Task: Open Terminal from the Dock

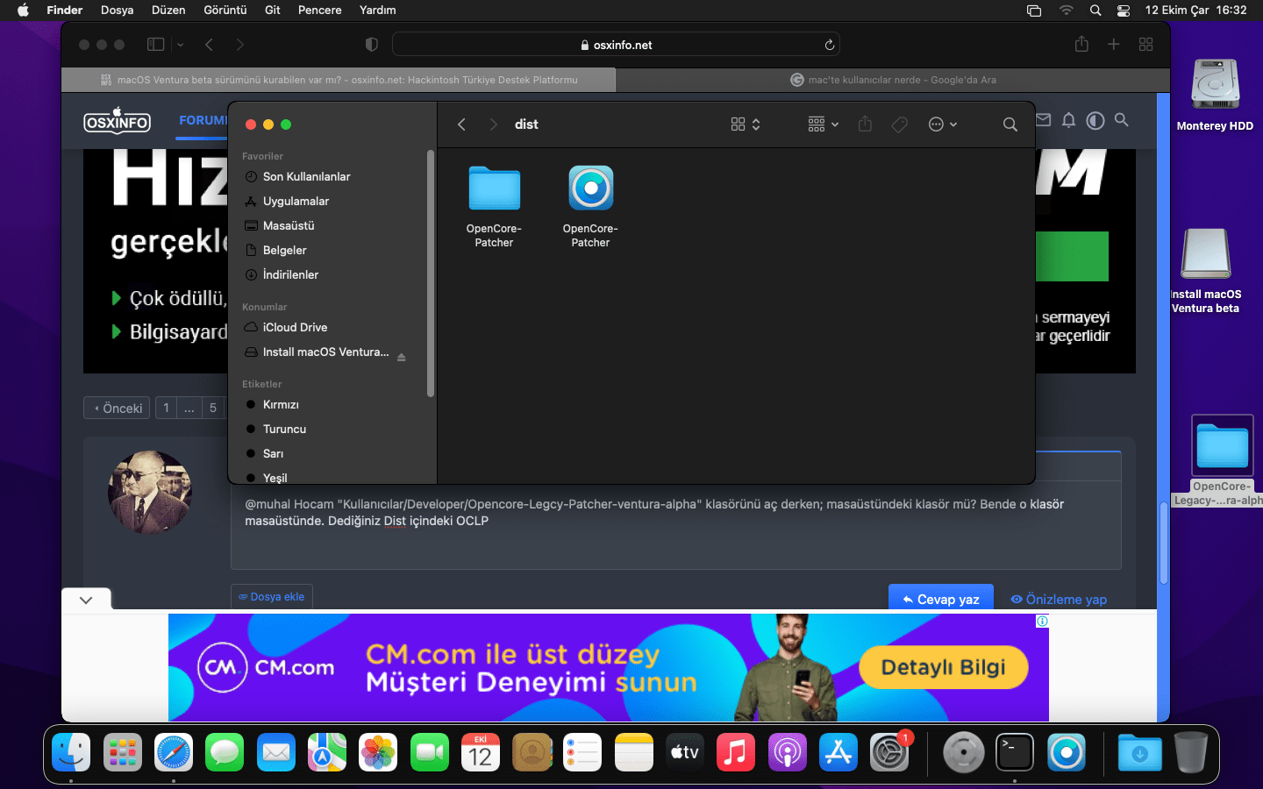Action: [x=1015, y=752]
